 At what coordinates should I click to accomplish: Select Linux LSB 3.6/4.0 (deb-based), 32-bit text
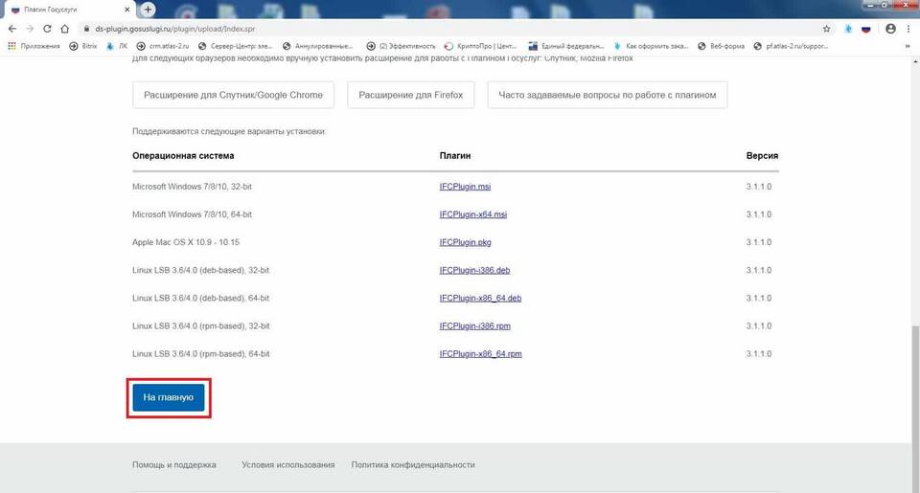click(200, 270)
